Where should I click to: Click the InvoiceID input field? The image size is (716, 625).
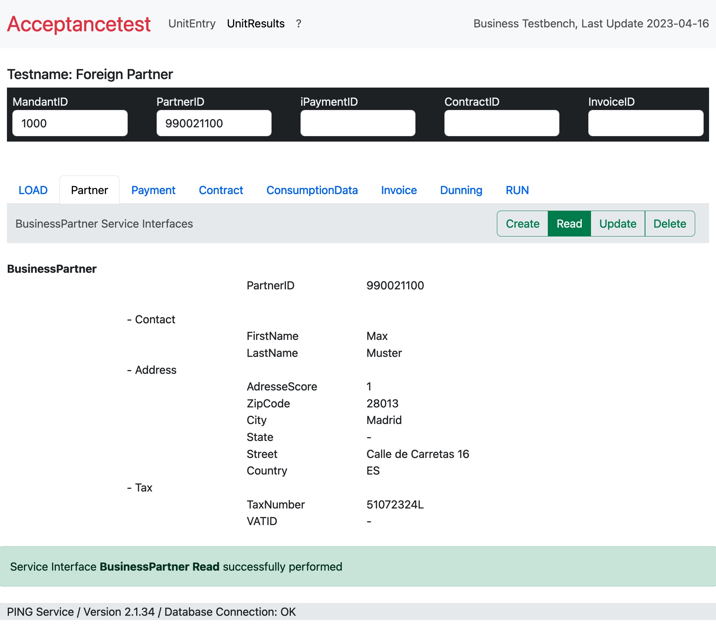[645, 123]
